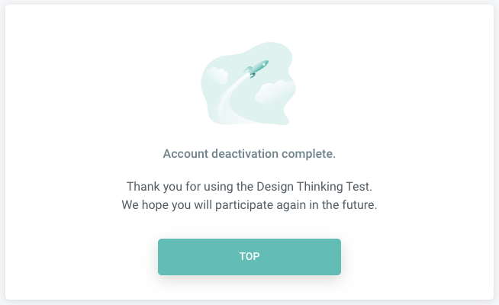Click the 'Account deactivation complete.' heading

point(250,153)
